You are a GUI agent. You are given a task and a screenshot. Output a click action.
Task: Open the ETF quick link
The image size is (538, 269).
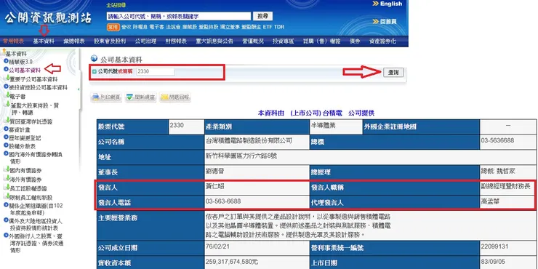pos(268,27)
